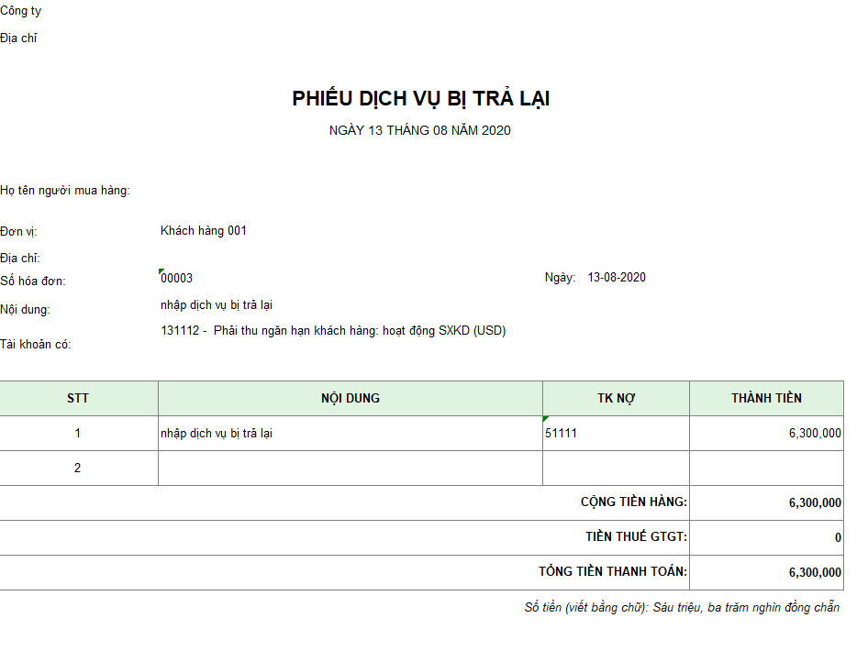Select the TIỀN THUẾ GTGT value 0
This screenshot has width=857, height=651.
(838, 537)
